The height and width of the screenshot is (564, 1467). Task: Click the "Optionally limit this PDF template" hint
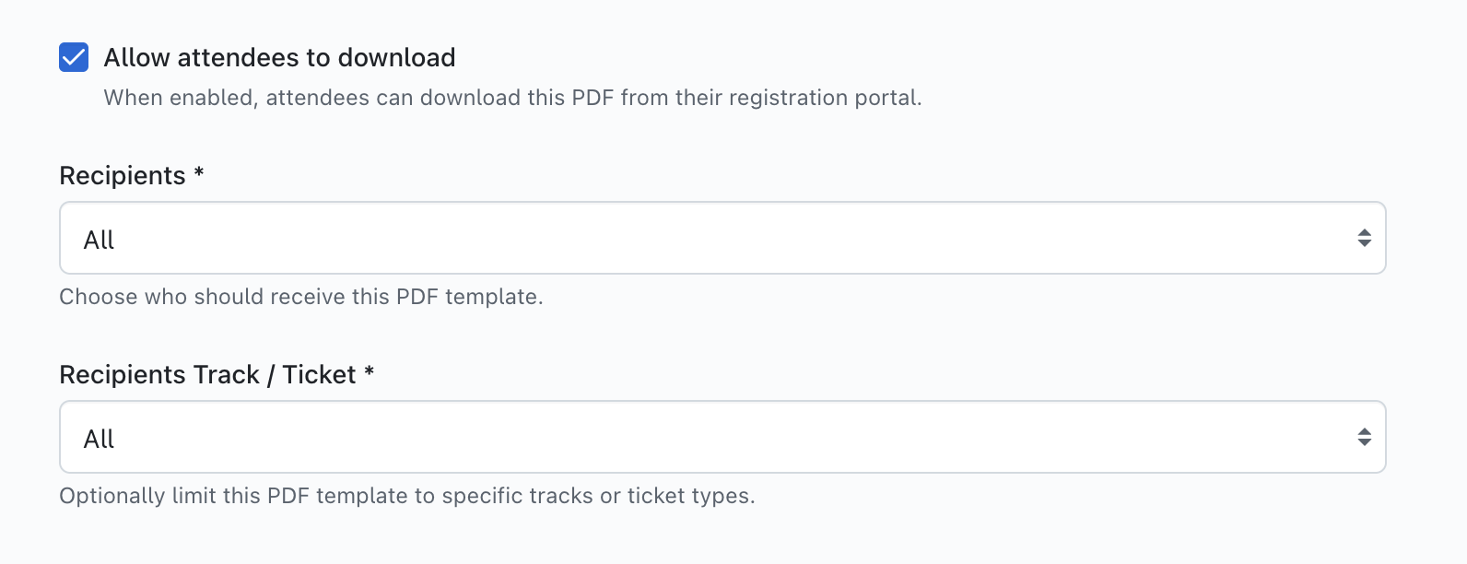[406, 496]
